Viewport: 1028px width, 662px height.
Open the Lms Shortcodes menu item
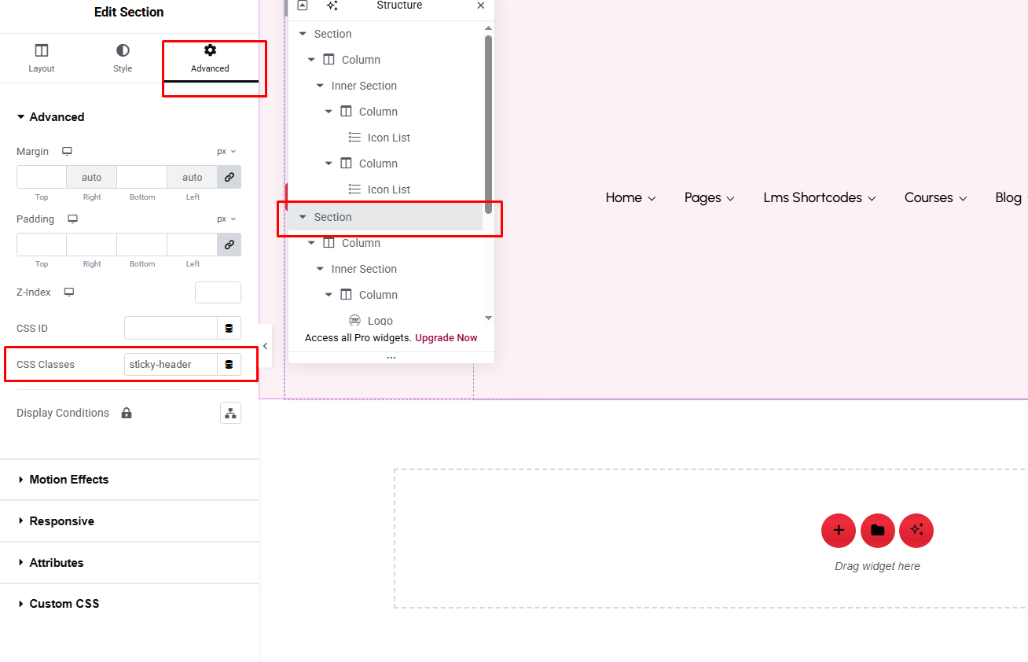pos(813,198)
